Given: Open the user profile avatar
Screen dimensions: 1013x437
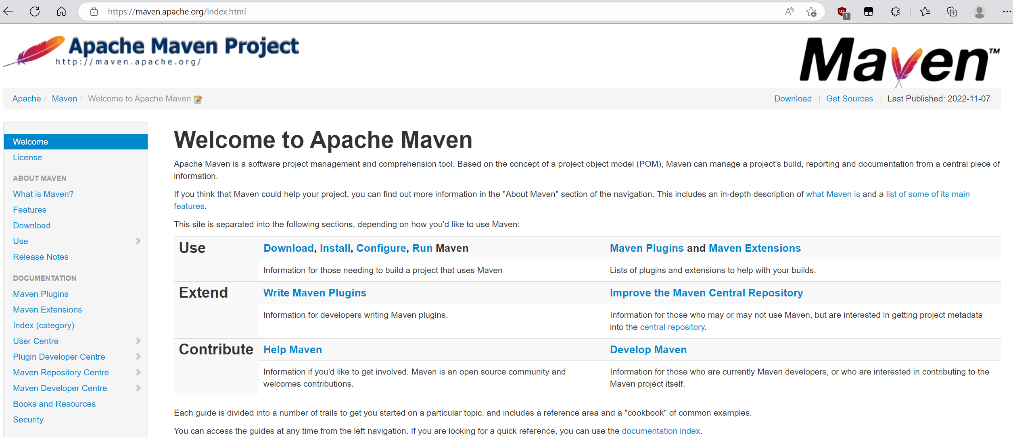Looking at the screenshot, I should (980, 12).
